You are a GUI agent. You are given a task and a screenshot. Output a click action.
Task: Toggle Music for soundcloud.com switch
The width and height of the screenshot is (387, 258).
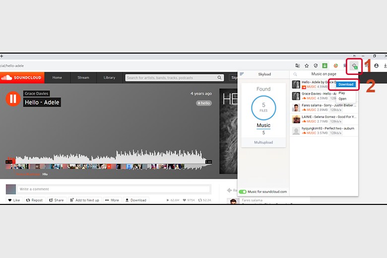coord(243,192)
